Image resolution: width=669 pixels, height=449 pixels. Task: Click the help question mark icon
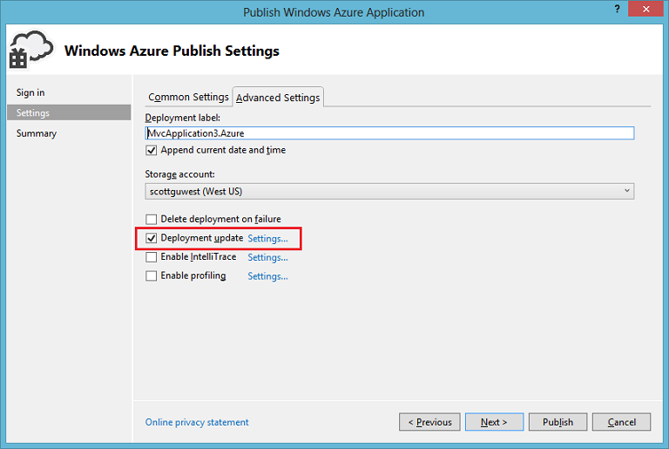tap(617, 9)
